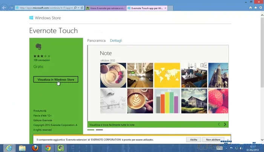Click the Produttività category text
The width and height of the screenshot is (264, 152).
coord(40,111)
